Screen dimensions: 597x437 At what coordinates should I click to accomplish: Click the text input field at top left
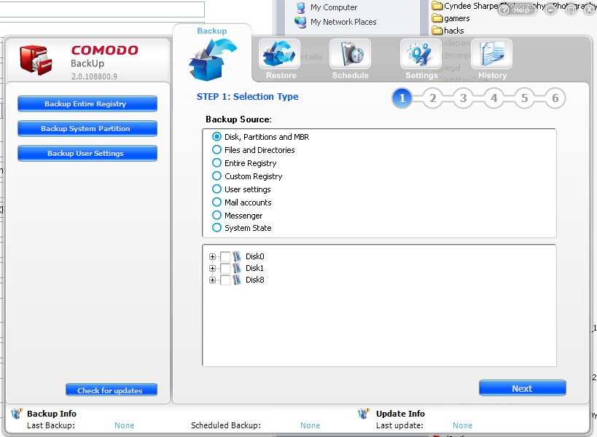coord(102,7)
